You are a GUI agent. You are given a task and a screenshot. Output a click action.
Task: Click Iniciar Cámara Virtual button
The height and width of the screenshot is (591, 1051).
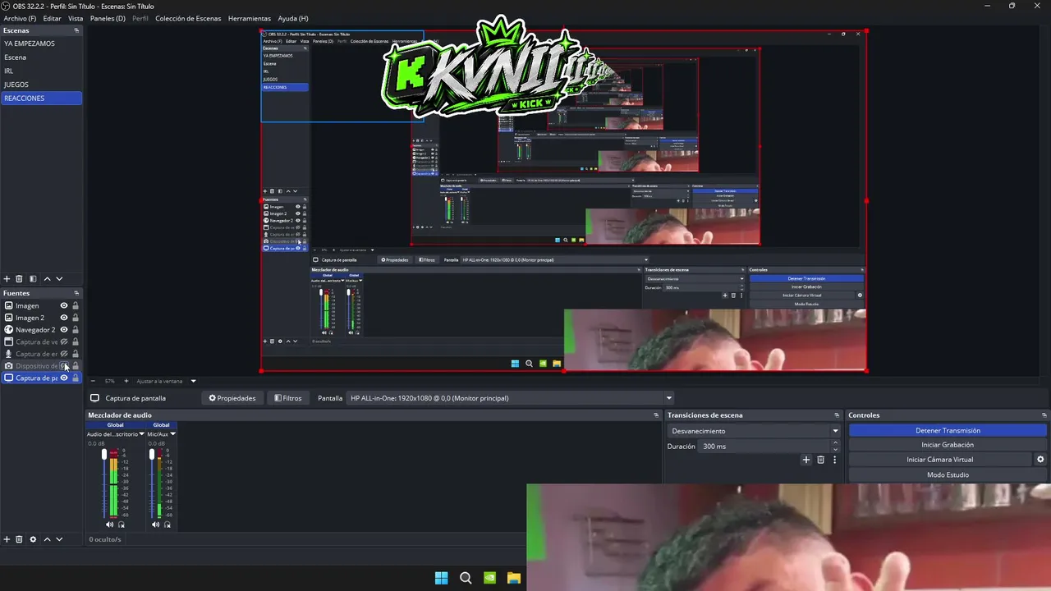pos(939,460)
